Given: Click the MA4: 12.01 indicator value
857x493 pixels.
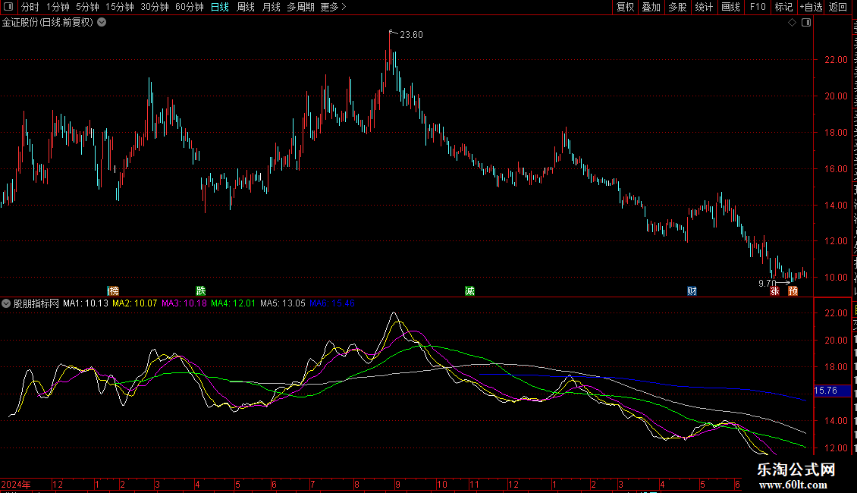Looking at the screenshot, I should click(234, 303).
